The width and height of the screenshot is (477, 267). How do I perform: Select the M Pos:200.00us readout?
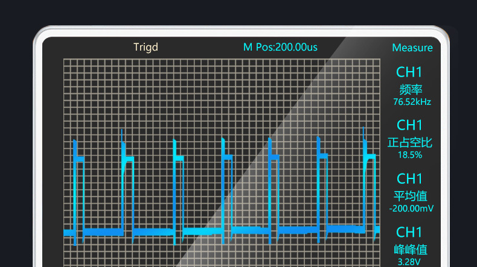(280, 47)
